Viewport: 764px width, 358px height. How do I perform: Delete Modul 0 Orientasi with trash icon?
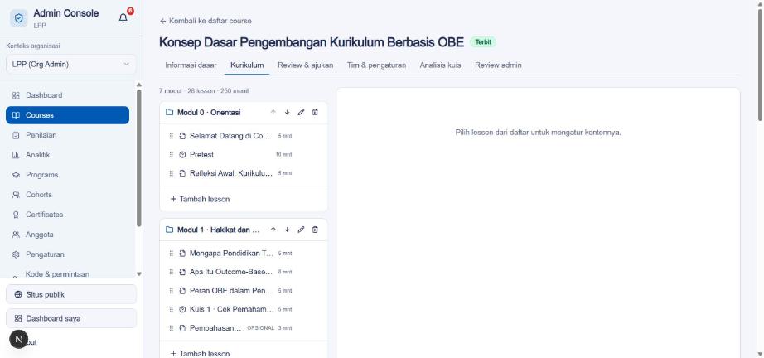coord(315,112)
